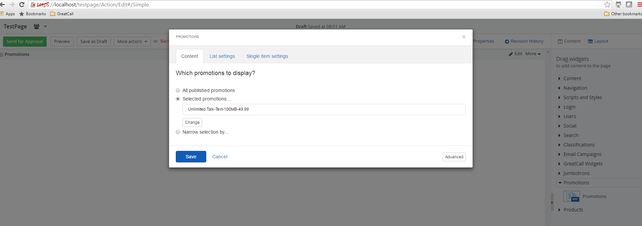Select Narrow selection by radio
The width and height of the screenshot is (642, 226).
178,132
